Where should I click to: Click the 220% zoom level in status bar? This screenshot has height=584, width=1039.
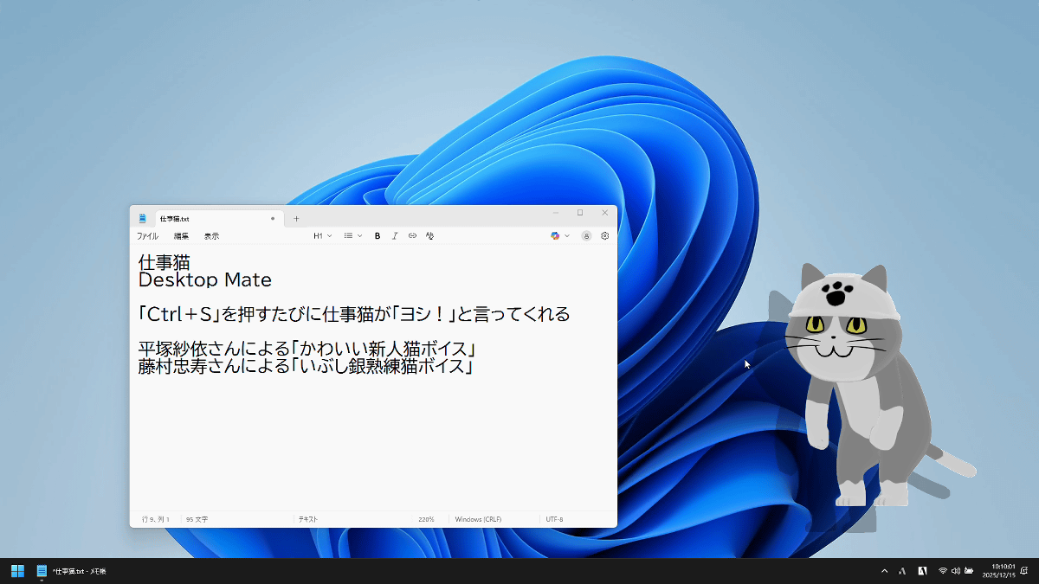coord(426,519)
